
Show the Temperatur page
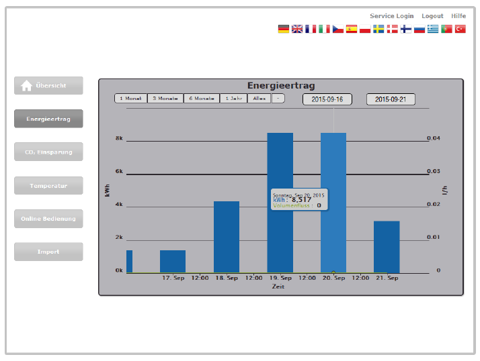coord(48,186)
